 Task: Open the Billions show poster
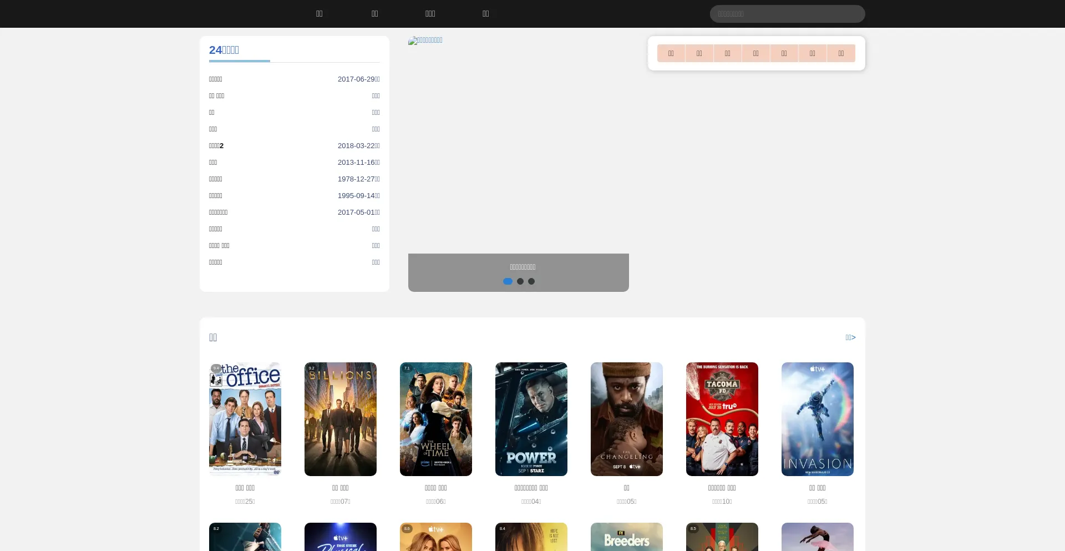(x=340, y=419)
